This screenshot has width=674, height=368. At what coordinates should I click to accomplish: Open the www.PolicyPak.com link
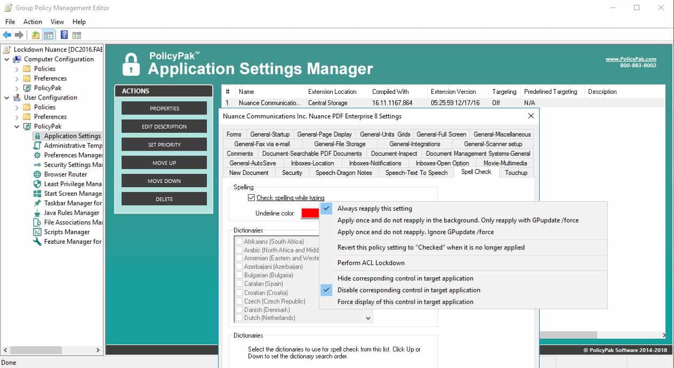click(x=631, y=59)
